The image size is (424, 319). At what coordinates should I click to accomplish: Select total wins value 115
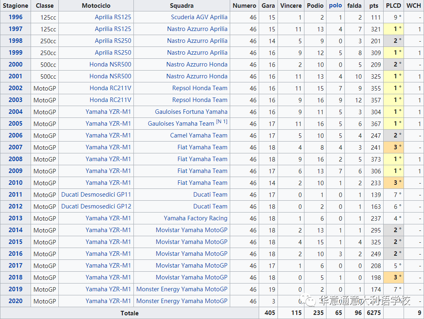(296, 313)
